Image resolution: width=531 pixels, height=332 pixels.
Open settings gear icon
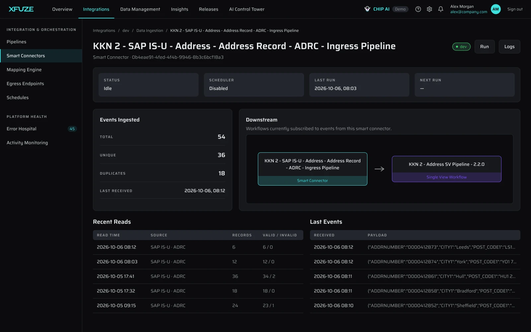click(x=429, y=9)
